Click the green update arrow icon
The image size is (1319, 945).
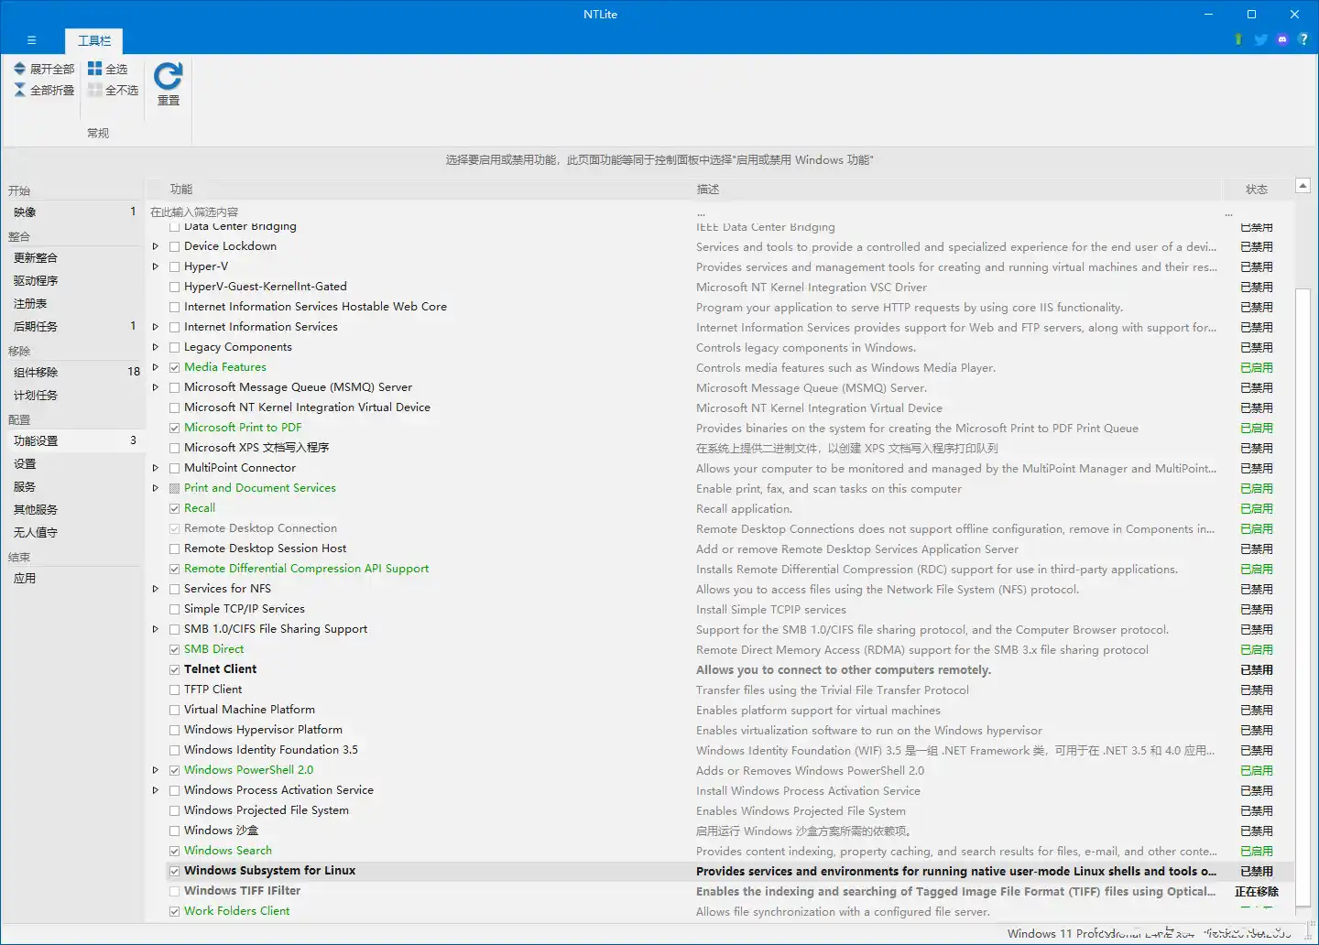pos(1238,39)
